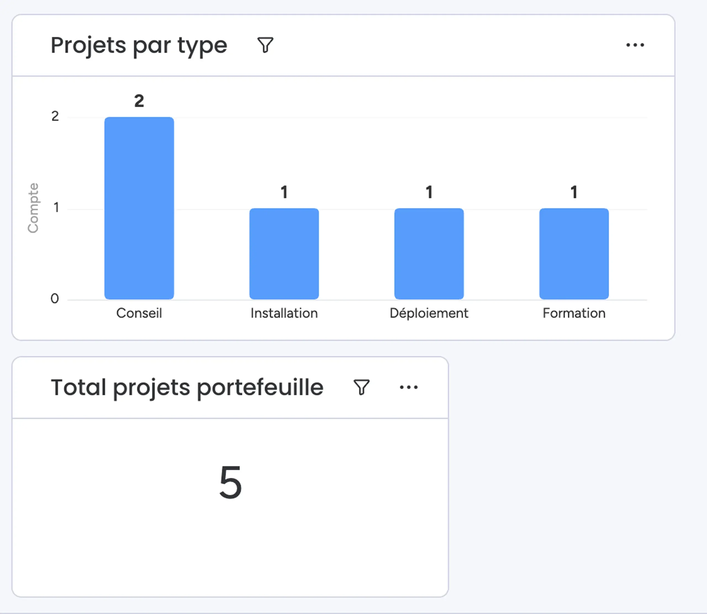Image resolution: width=707 pixels, height=614 pixels.
Task: Click the value label 1 above Installation bar
Action: [284, 192]
